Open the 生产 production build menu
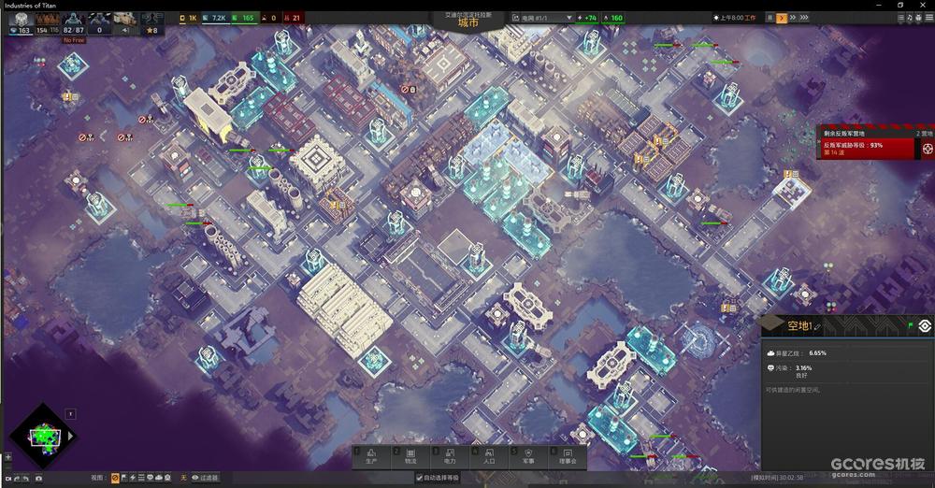The image size is (935, 488). 371,456
